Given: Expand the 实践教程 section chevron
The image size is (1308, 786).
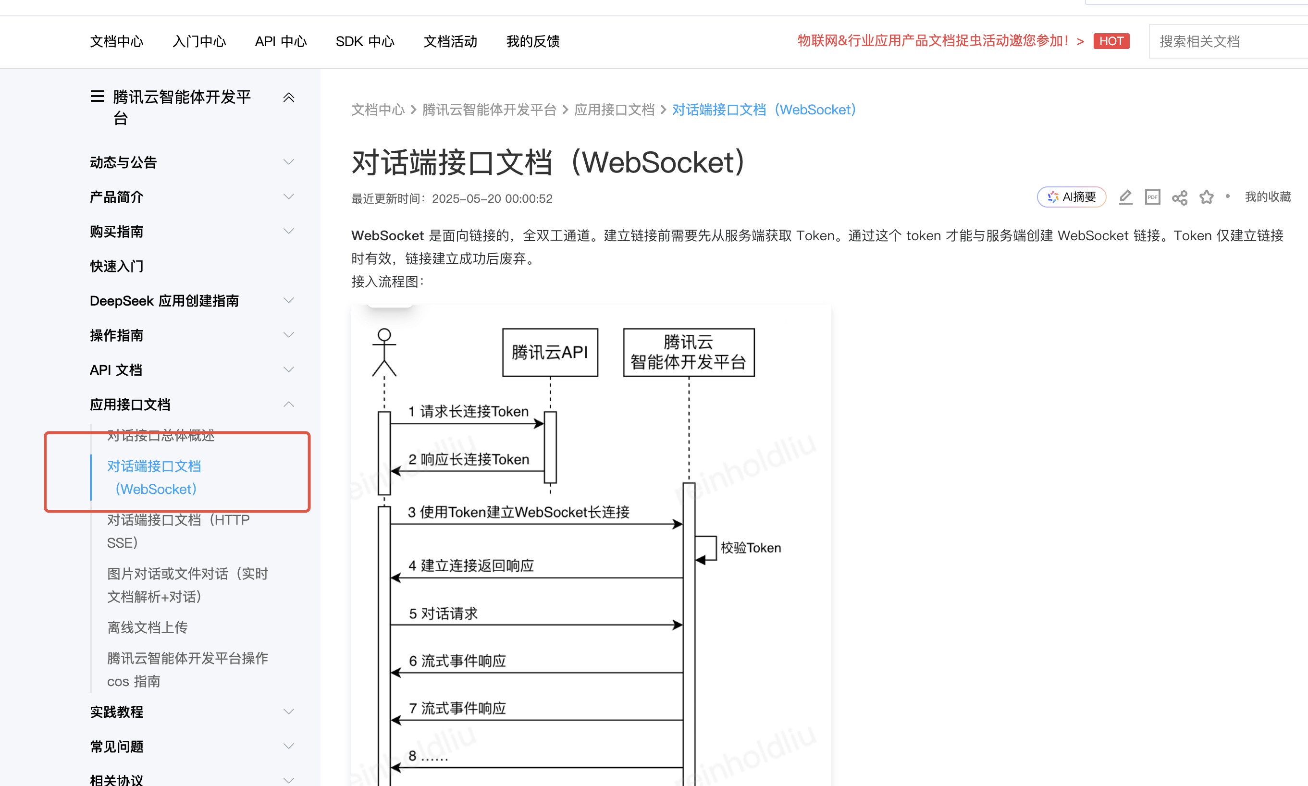Looking at the screenshot, I should pyautogui.click(x=289, y=712).
